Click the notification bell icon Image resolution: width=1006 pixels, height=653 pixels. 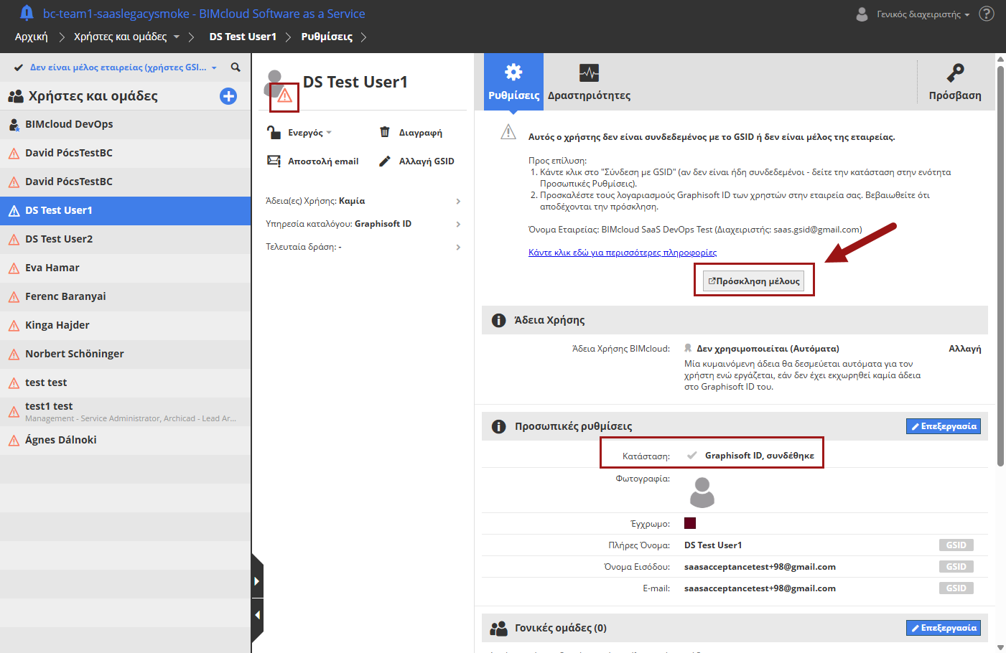pyautogui.click(x=27, y=13)
